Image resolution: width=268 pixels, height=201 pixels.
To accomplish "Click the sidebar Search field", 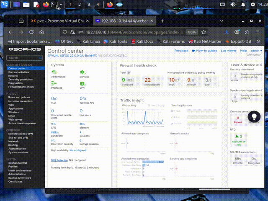I will pyautogui.click(x=24, y=58).
